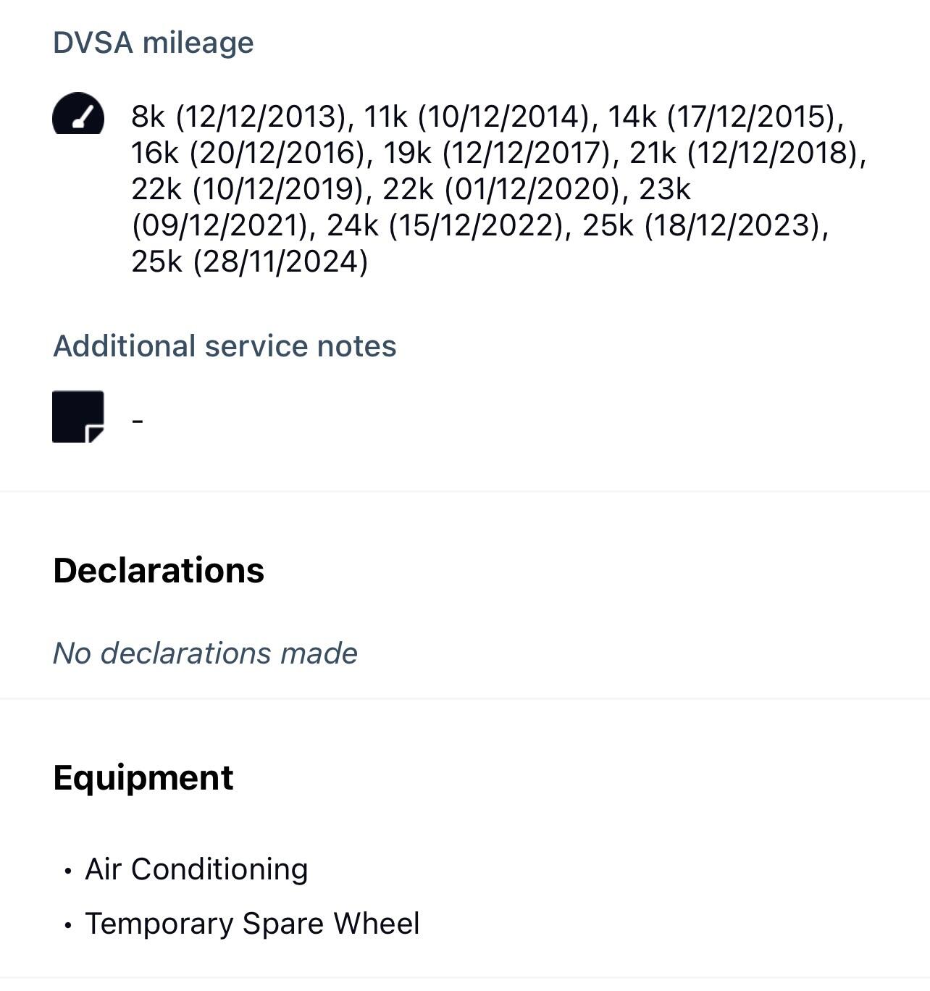Click the 14k (17/12/2015) mileage entry
This screenshot has width=930, height=991.
(x=724, y=117)
